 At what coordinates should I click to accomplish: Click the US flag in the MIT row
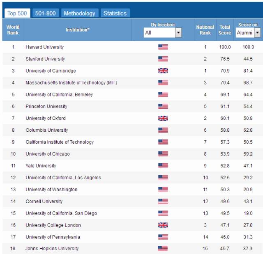[163, 83]
